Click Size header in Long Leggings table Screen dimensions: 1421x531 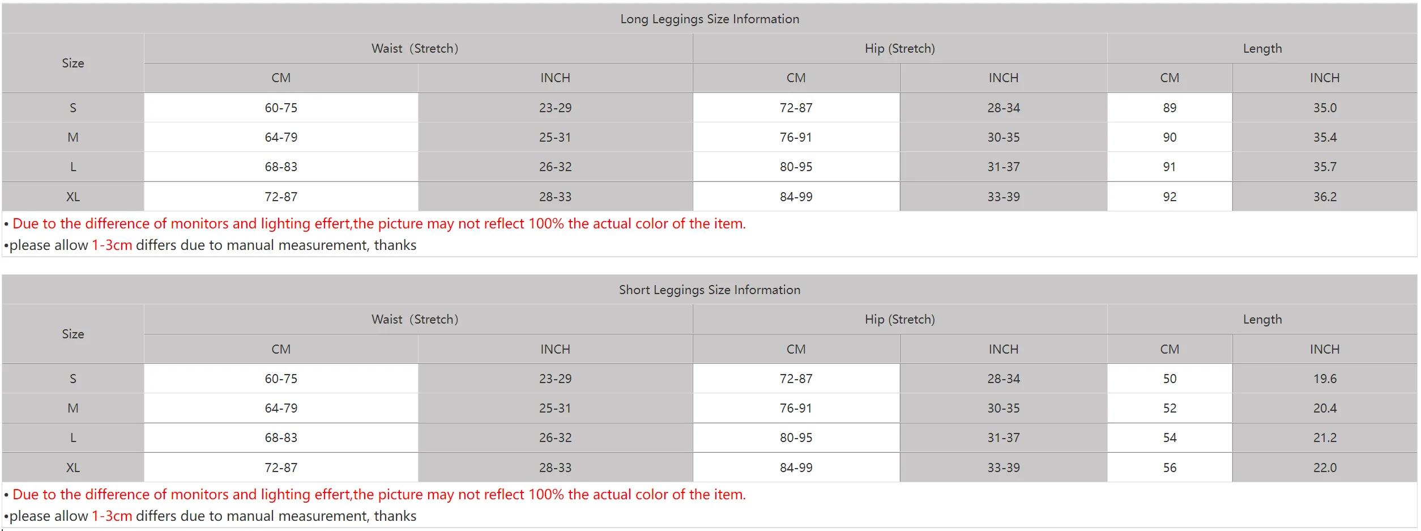[73, 63]
